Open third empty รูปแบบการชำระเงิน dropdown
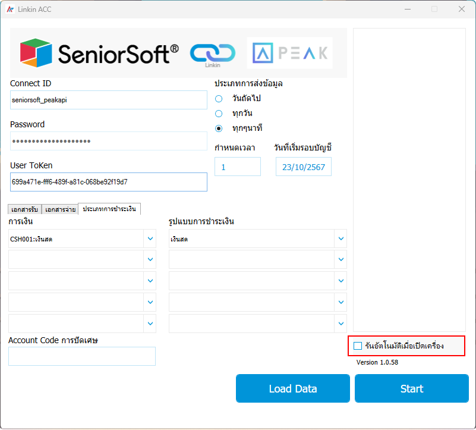Screen dimensions: 476x430 (341, 281)
